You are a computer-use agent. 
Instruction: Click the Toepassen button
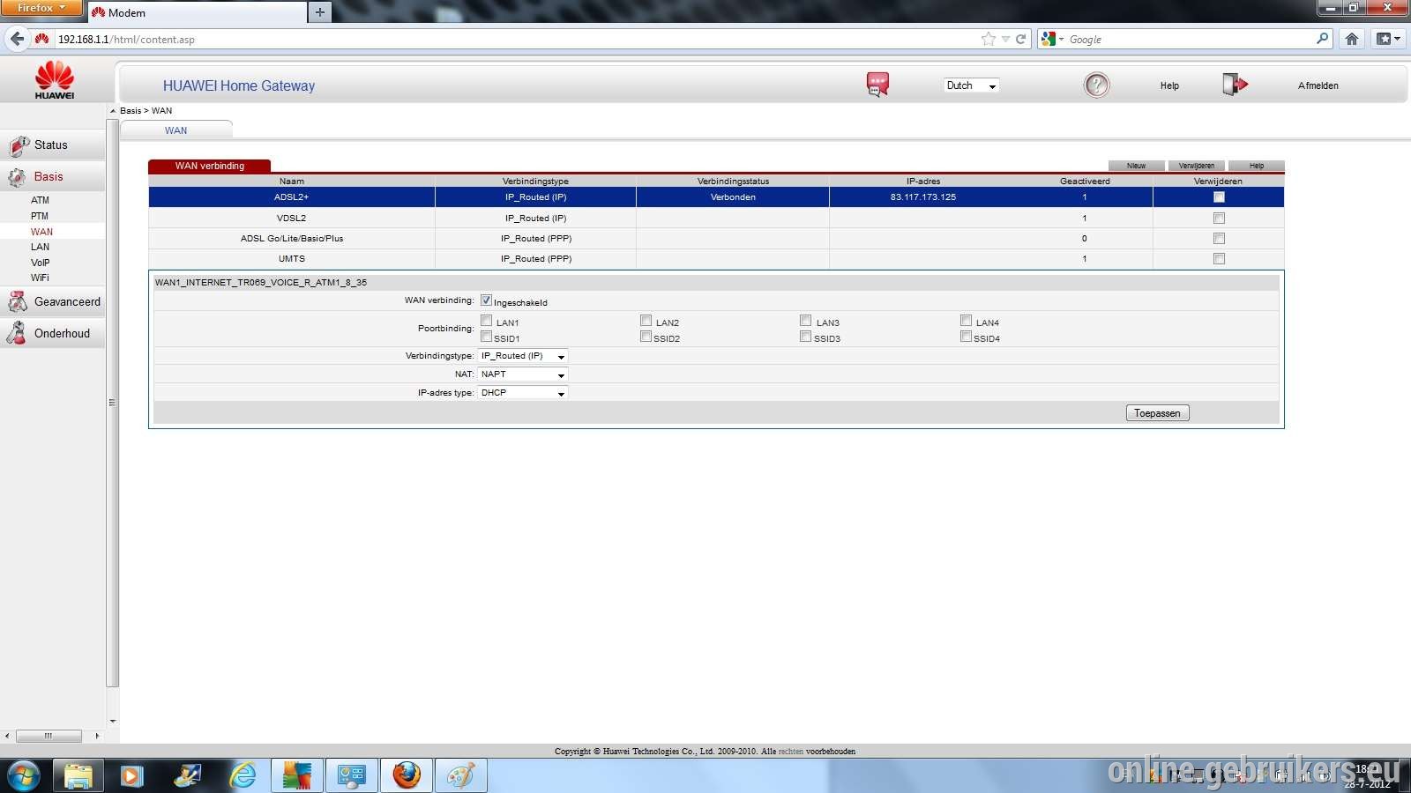(x=1157, y=413)
